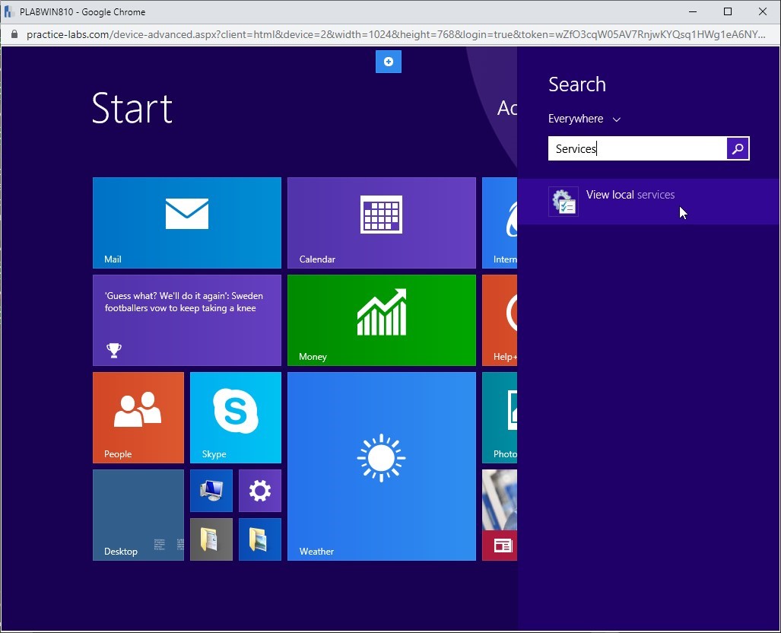Open the Sweden footballers sports news tile
This screenshot has height=633, width=781.
pyautogui.click(x=187, y=320)
